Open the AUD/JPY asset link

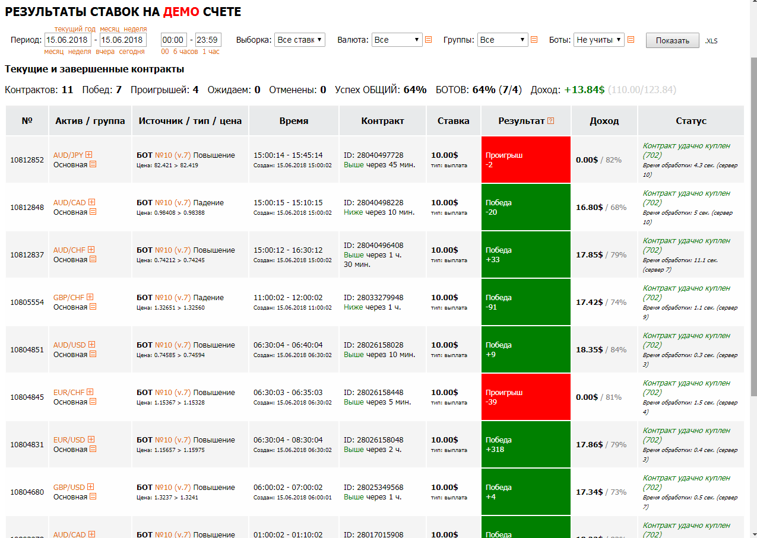[68, 155]
